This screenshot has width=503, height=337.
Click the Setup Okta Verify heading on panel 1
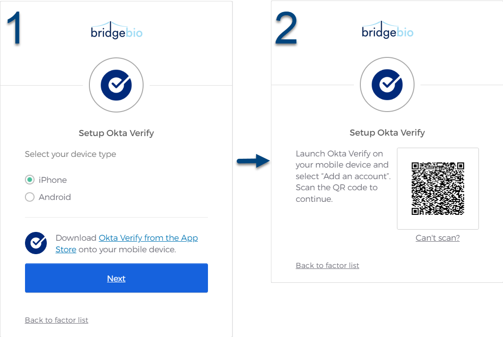116,133
